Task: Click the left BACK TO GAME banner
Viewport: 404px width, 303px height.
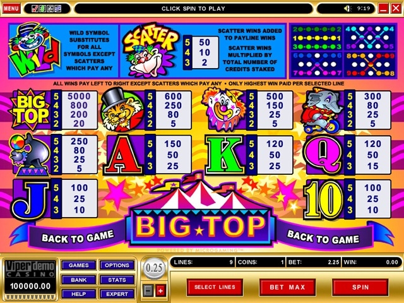Action: [77, 237]
